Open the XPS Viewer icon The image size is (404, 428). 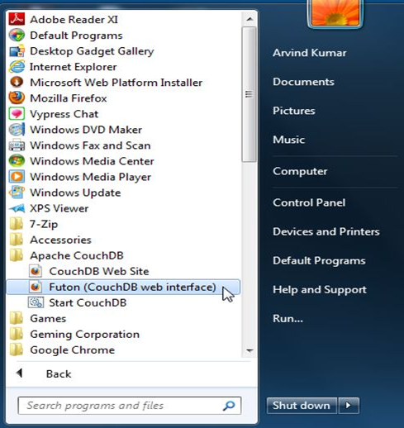17,208
